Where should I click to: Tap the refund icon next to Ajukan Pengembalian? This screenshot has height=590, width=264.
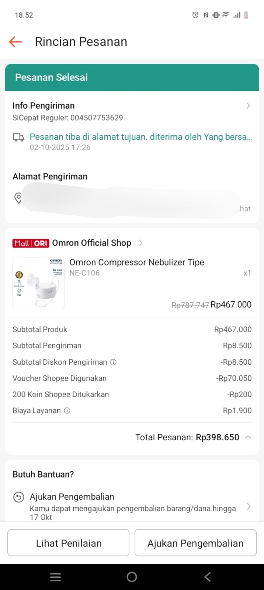tap(18, 497)
